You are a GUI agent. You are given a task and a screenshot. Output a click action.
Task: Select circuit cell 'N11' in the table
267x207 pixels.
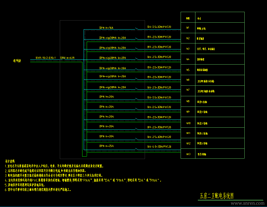coord(188,133)
